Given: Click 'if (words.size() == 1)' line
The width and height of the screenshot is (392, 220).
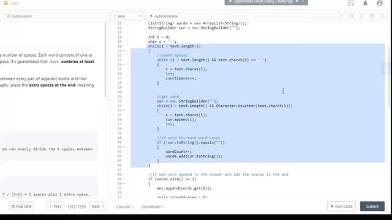Looking at the screenshot, I should (x=172, y=179).
